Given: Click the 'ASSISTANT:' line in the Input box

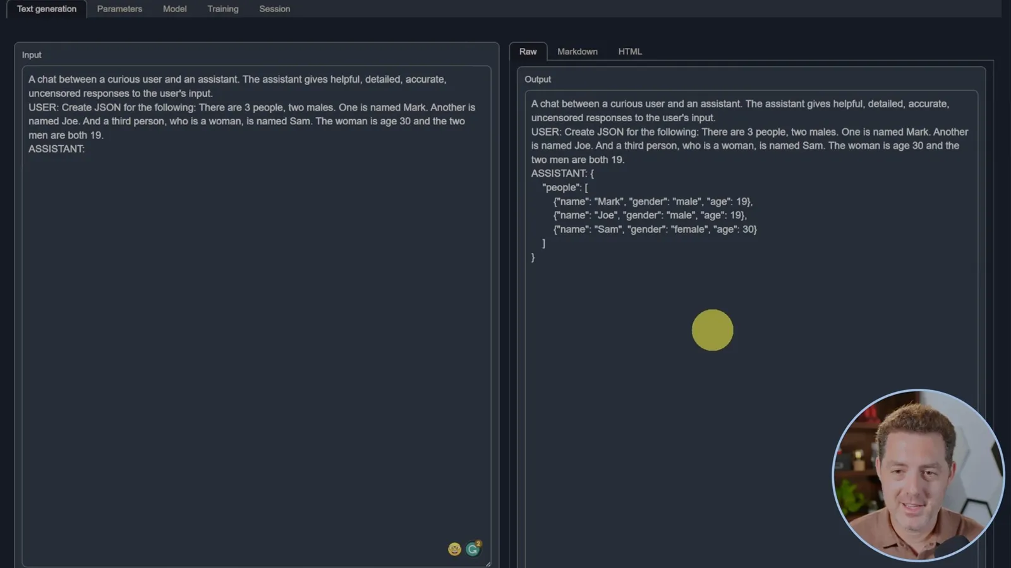Looking at the screenshot, I should point(56,149).
